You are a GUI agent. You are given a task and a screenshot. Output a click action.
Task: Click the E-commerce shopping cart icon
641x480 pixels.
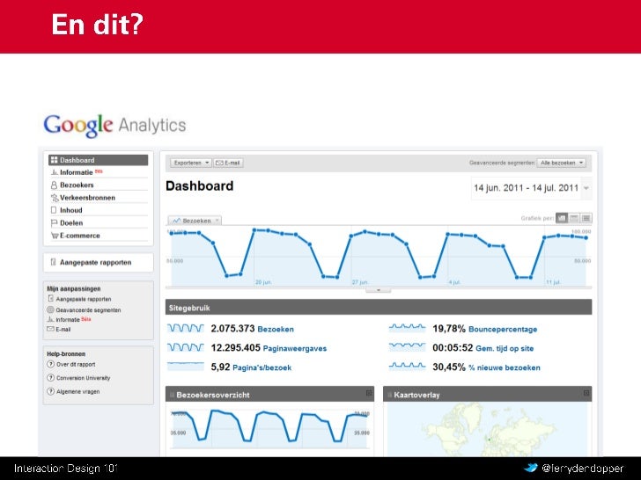55,236
